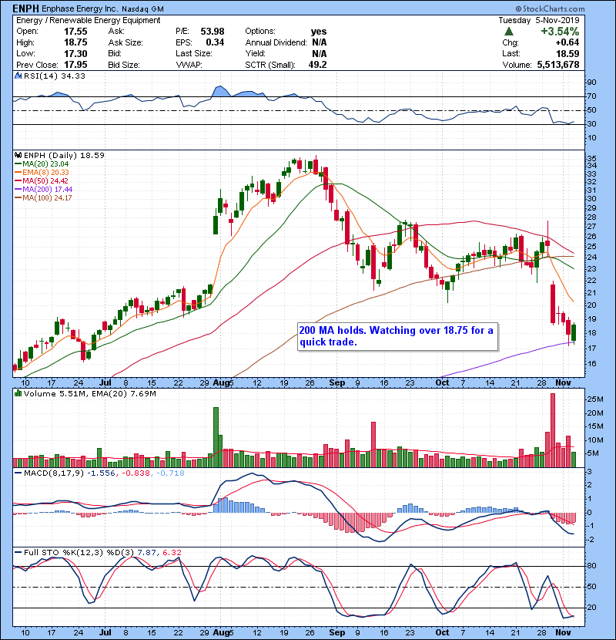
Task: Select the MA(100) 24.17 legend entry
Action: click(43, 198)
